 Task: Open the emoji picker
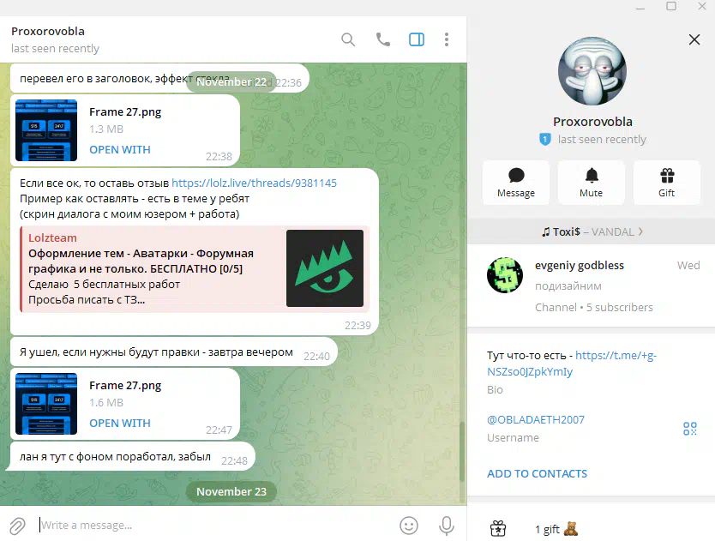click(x=409, y=525)
